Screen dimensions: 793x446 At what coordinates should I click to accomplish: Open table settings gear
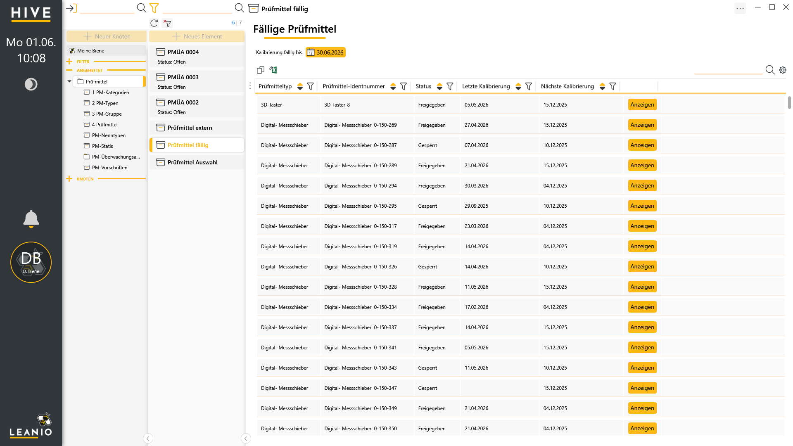point(783,70)
